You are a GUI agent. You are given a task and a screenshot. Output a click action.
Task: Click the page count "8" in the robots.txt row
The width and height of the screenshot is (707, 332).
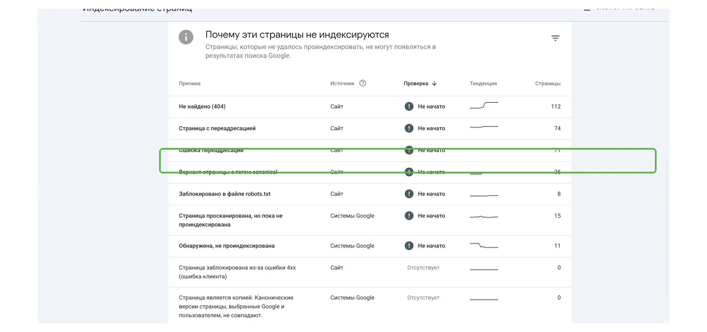559,194
